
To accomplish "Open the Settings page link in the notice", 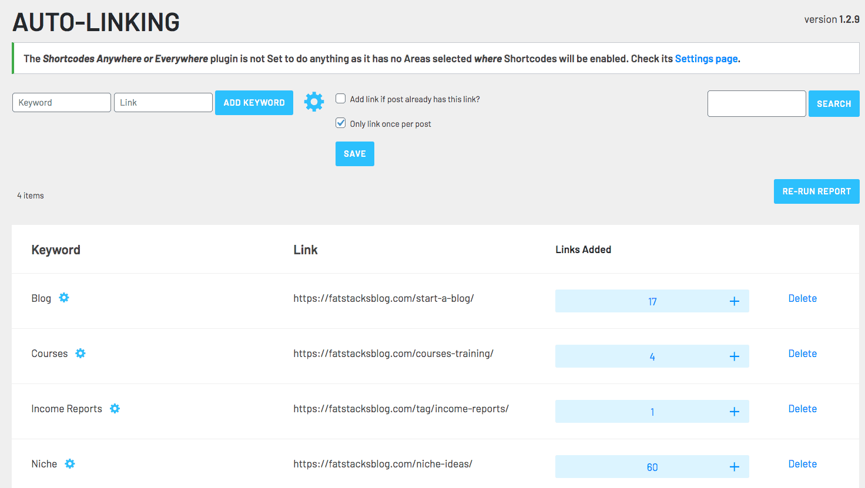I will (x=706, y=58).
